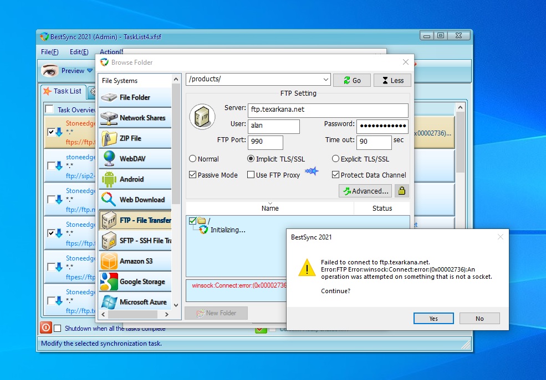Toggle Task Overview header checkbox
Viewport: 546px width, 380px height.
tap(49, 110)
